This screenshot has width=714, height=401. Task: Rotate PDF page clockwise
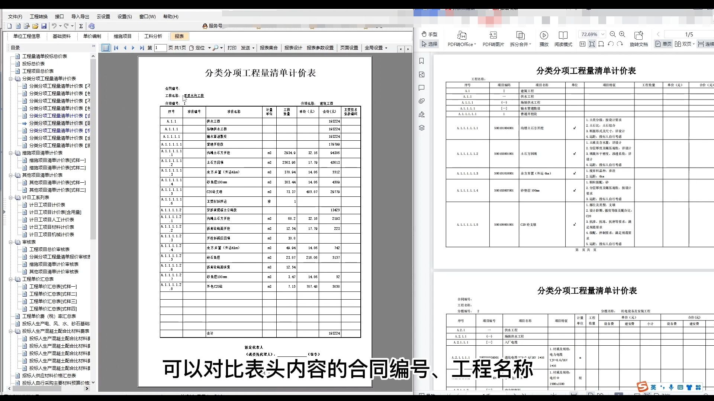pyautogui.click(x=620, y=44)
